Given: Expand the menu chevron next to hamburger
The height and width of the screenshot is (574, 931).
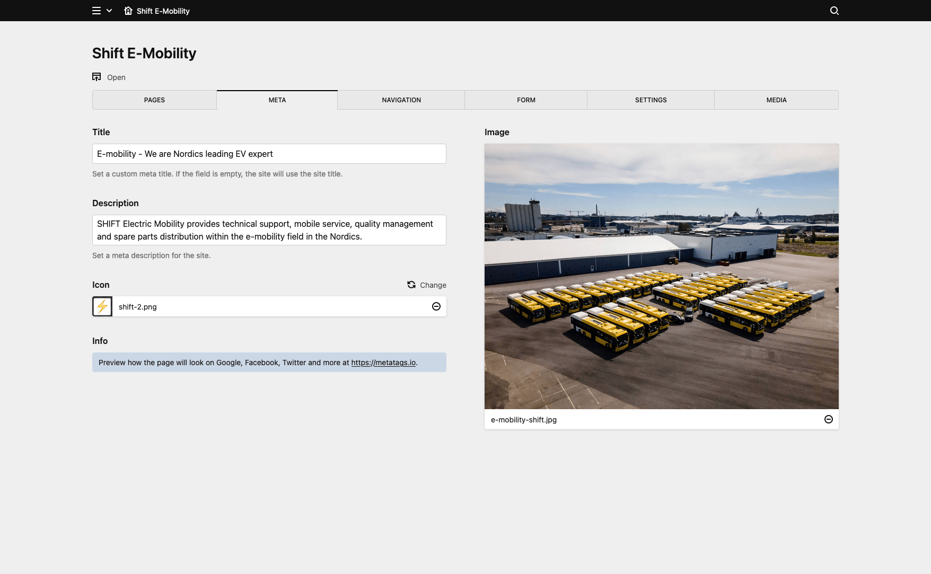Looking at the screenshot, I should [x=109, y=11].
